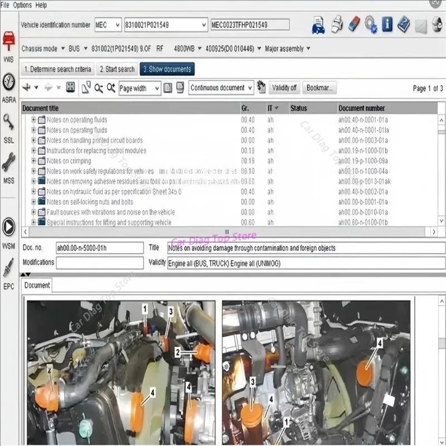Viewport: 446px width, 446px height.
Task: Expand Notes on self-locking nuts and bolts
Action: pyautogui.click(x=33, y=202)
